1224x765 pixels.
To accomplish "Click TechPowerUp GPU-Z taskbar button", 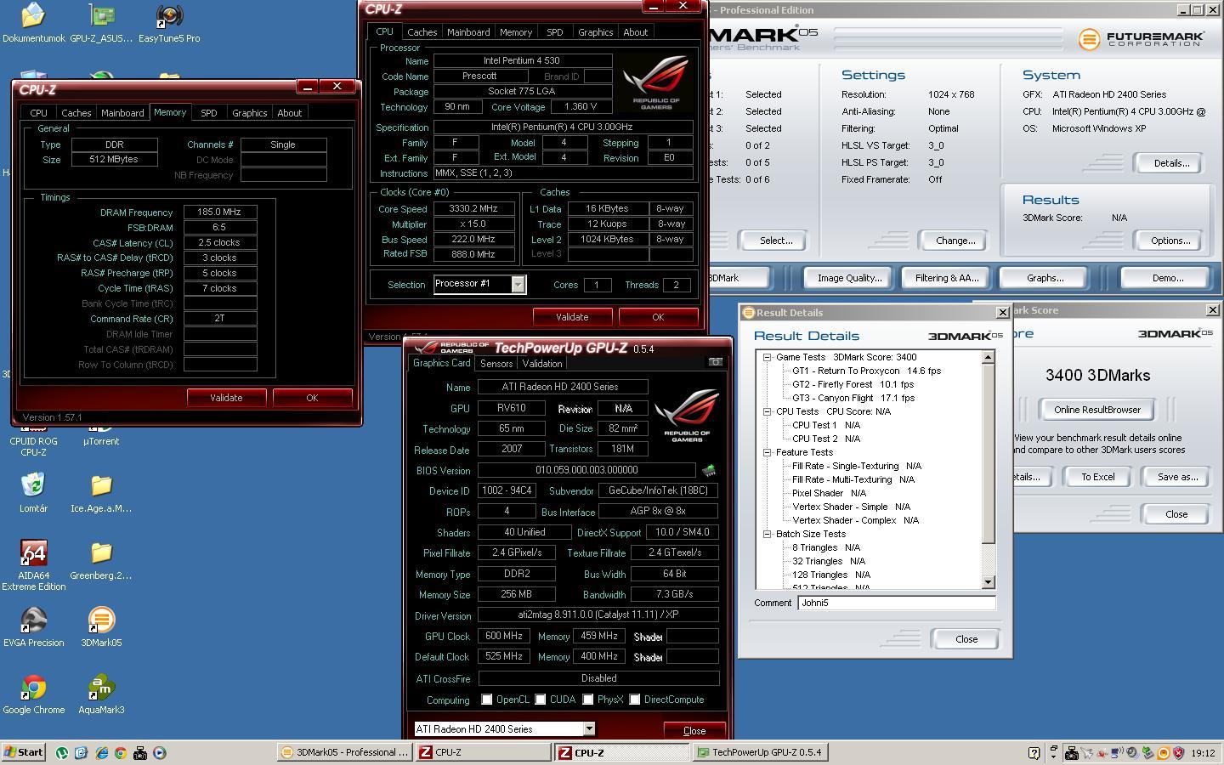I will tap(762, 752).
